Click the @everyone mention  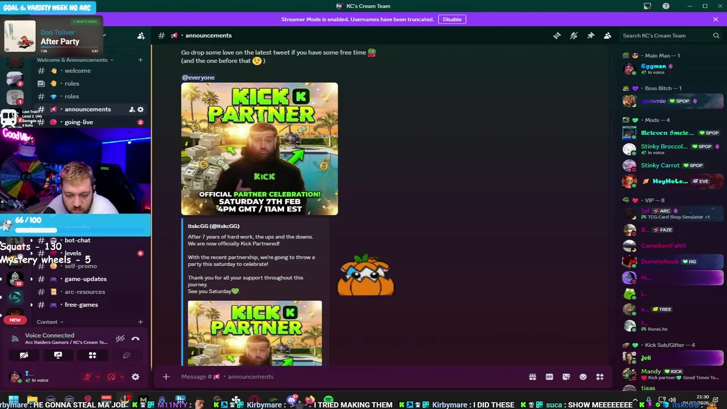pyautogui.click(x=198, y=77)
